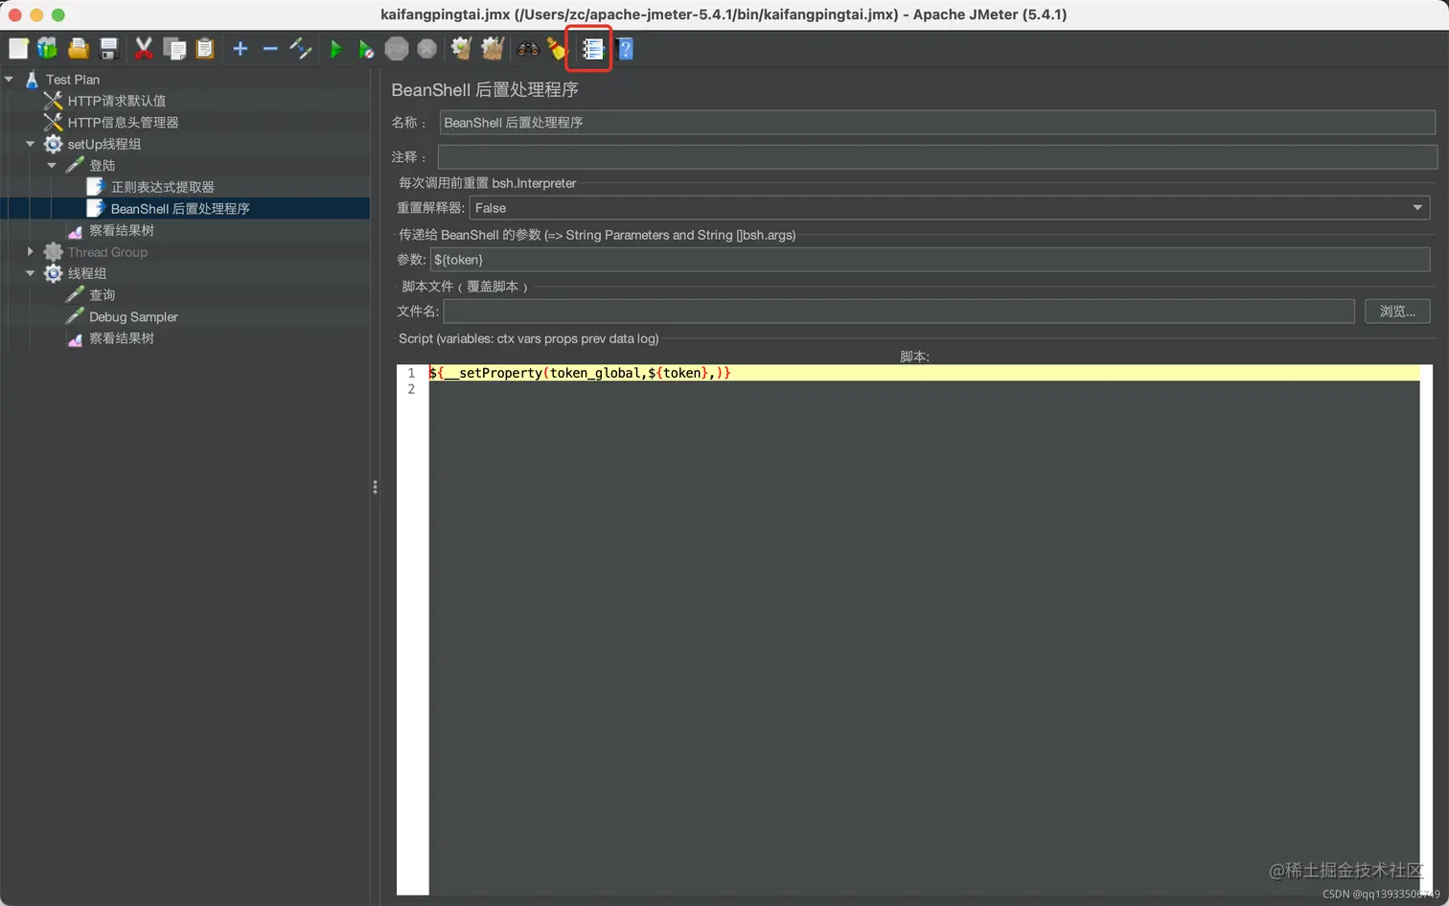Open the Function Helper dialog icon
Screen dimensions: 1449x906
point(593,49)
